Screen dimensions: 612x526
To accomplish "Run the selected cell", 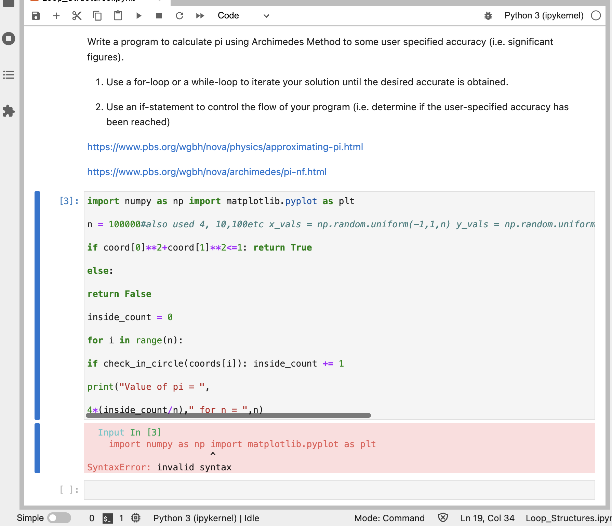I will pyautogui.click(x=138, y=16).
